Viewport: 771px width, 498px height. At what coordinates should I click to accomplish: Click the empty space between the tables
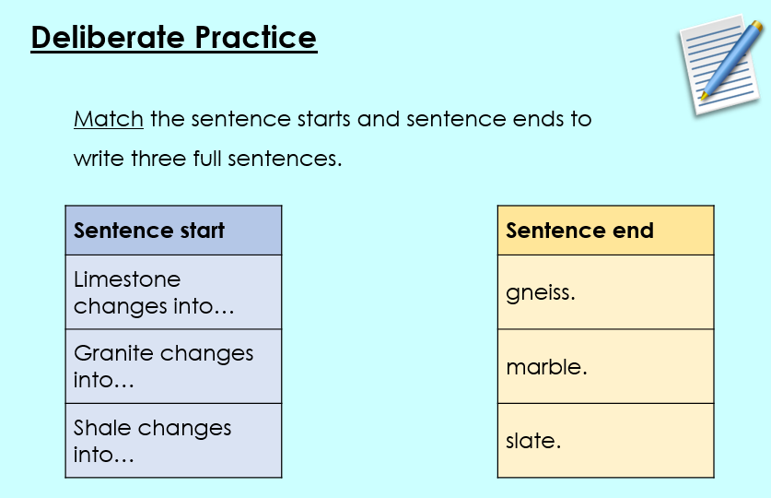390,341
